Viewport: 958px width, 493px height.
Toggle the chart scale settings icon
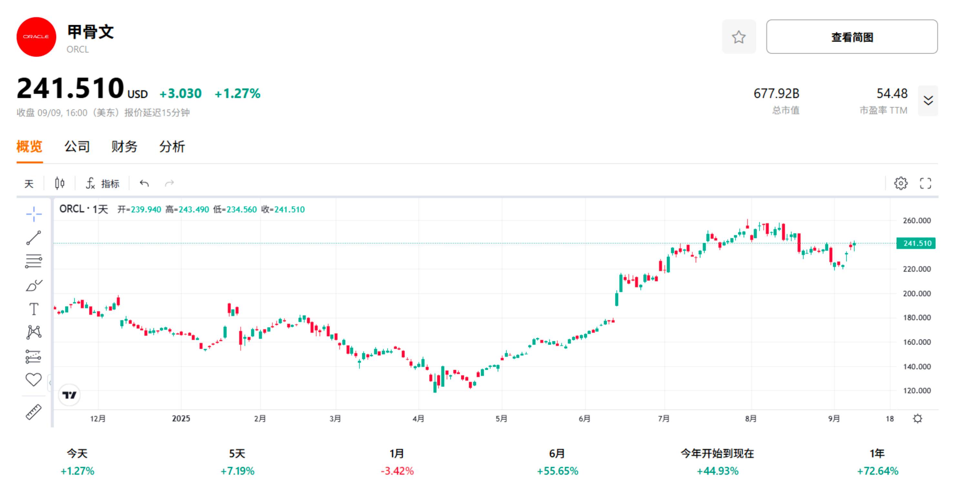pos(917,419)
